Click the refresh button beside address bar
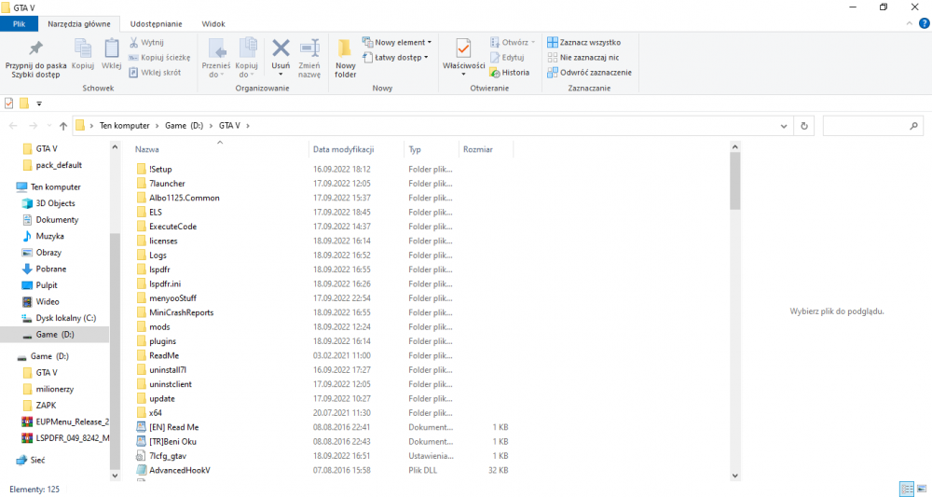932x497 pixels. pos(804,126)
